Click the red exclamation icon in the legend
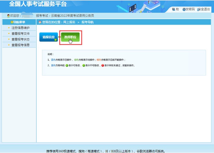 (102, 65)
